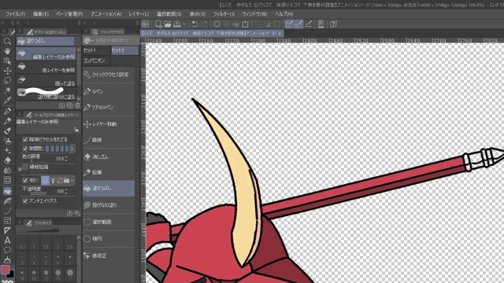
Task: Open the Clip Studio launcher icon
Action: point(145,24)
